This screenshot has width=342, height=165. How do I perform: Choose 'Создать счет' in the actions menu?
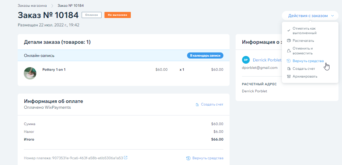pyautogui.click(x=303, y=69)
